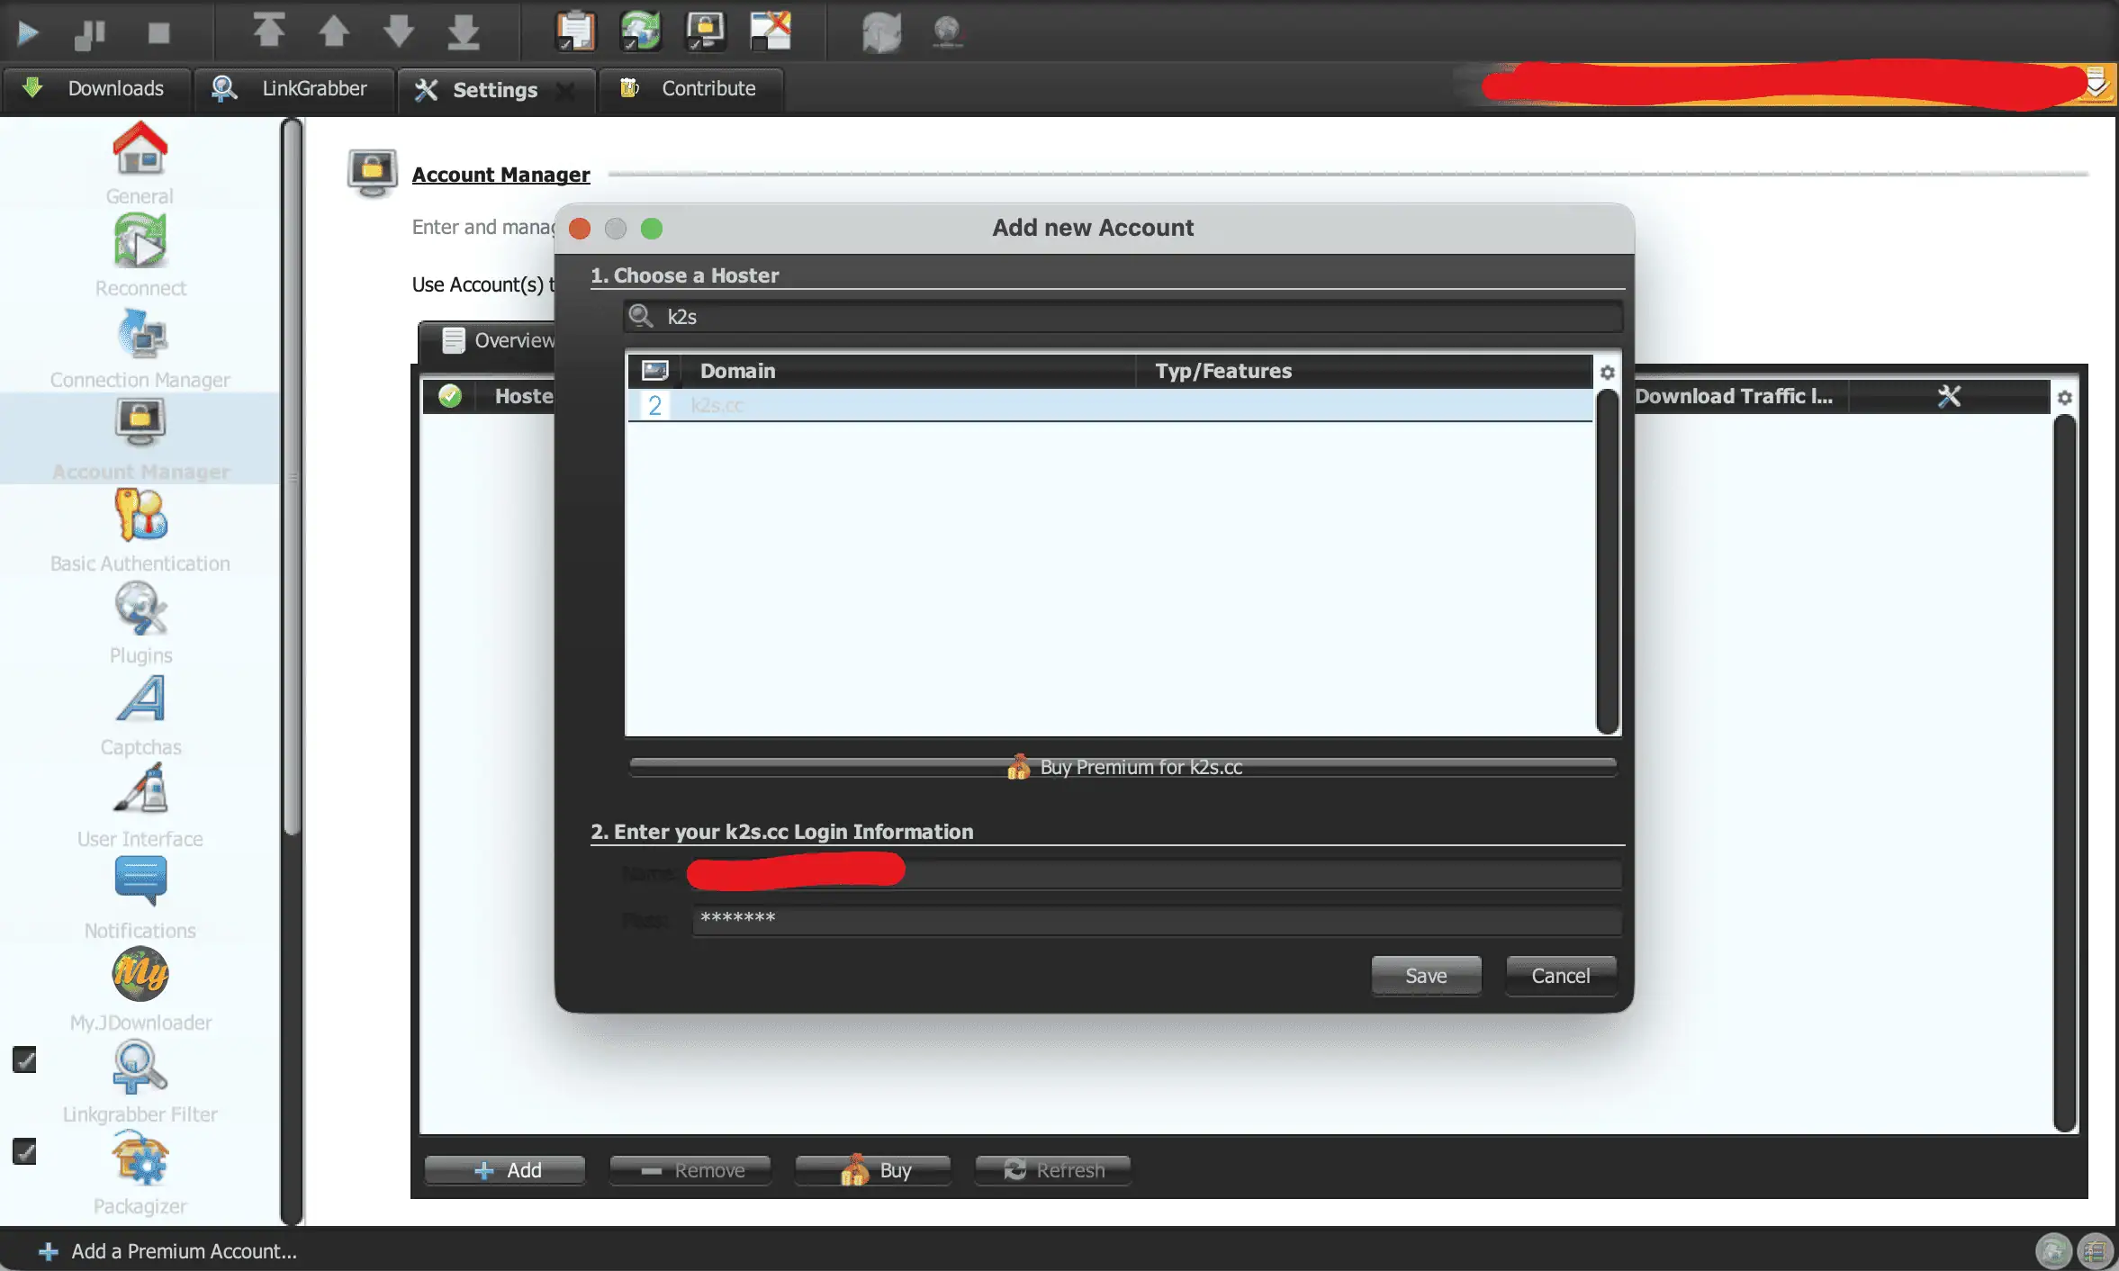Move selection to bottom arrow icon
The height and width of the screenshot is (1271, 2119).
[464, 31]
